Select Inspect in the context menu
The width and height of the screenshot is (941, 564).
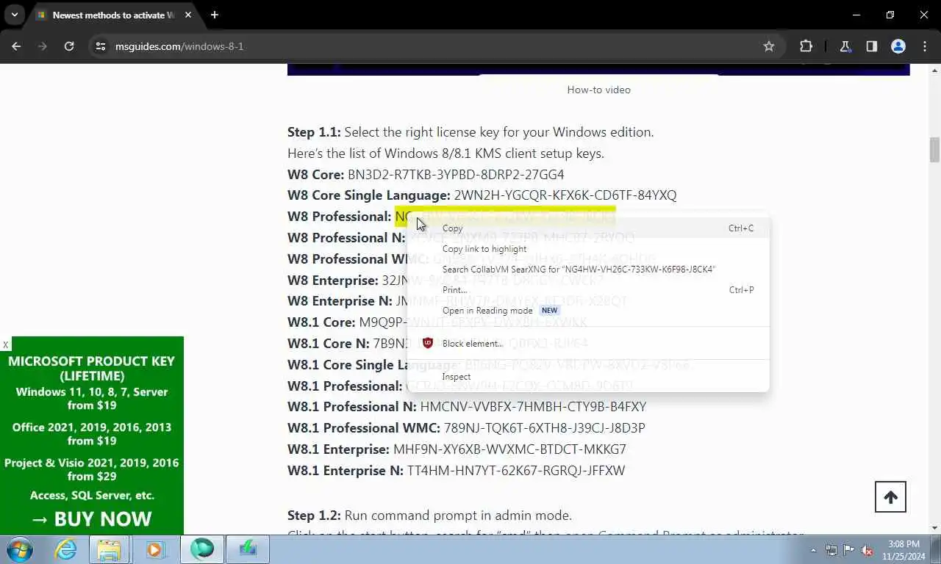(x=587, y=377)
